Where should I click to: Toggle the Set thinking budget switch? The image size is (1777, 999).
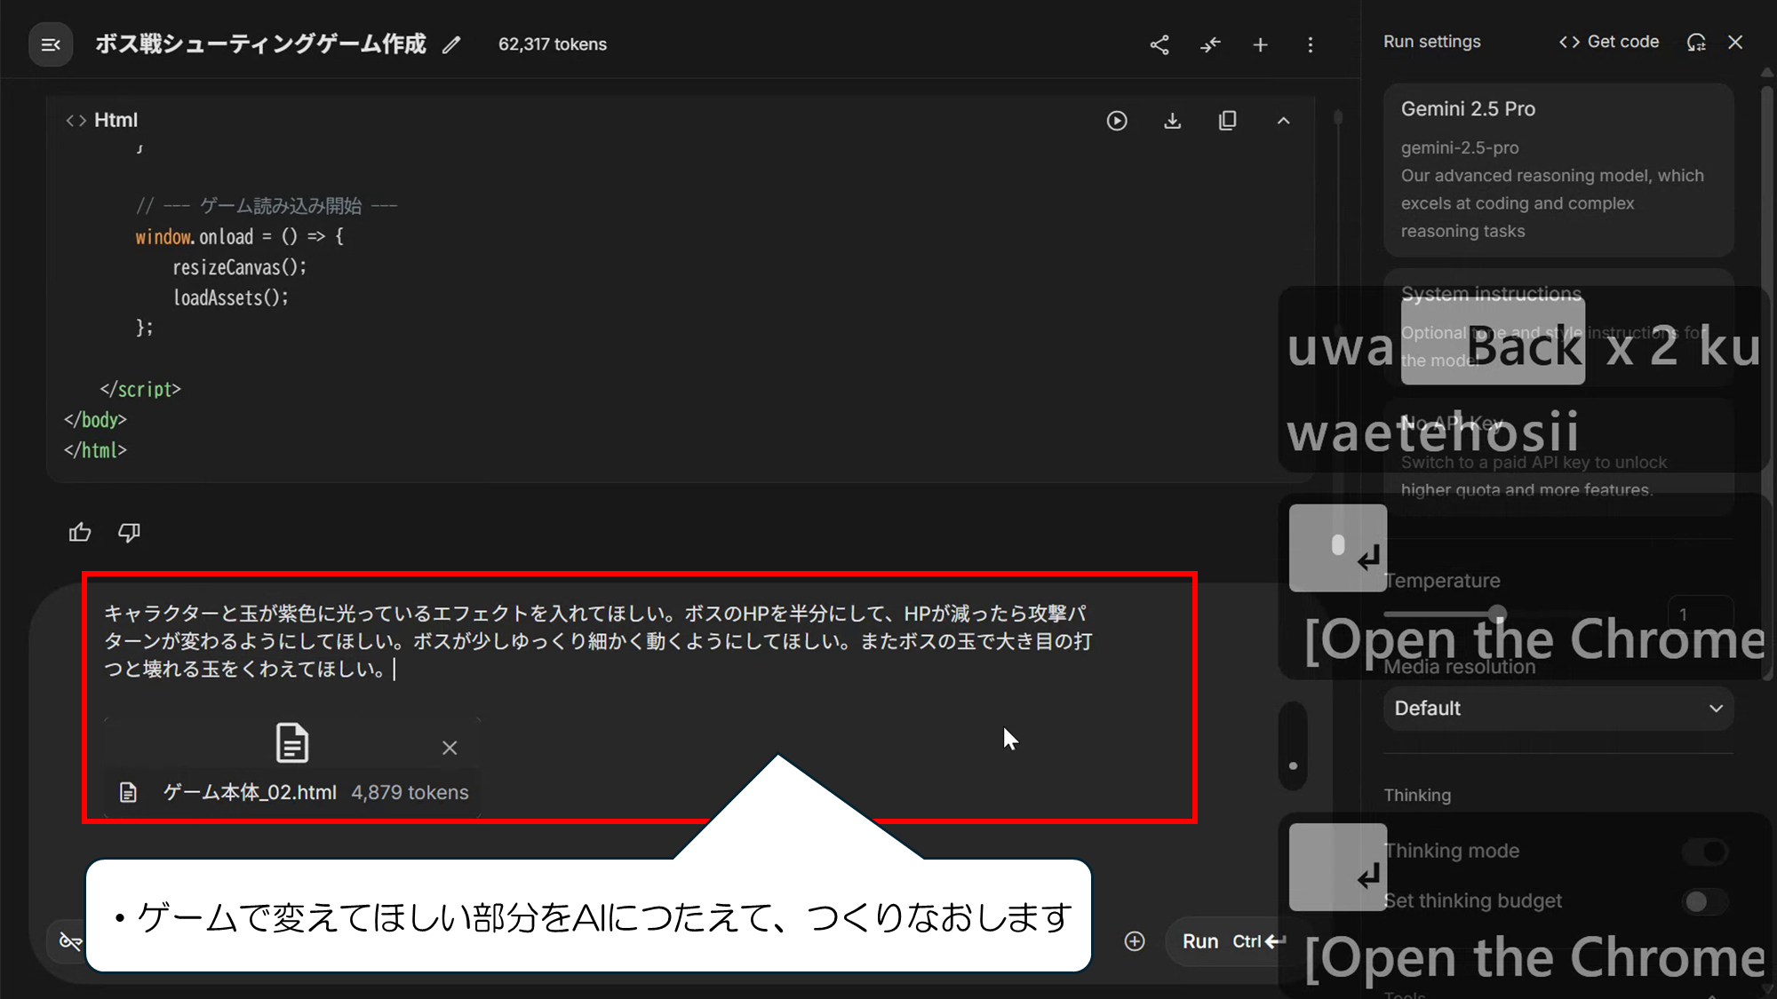click(1705, 901)
